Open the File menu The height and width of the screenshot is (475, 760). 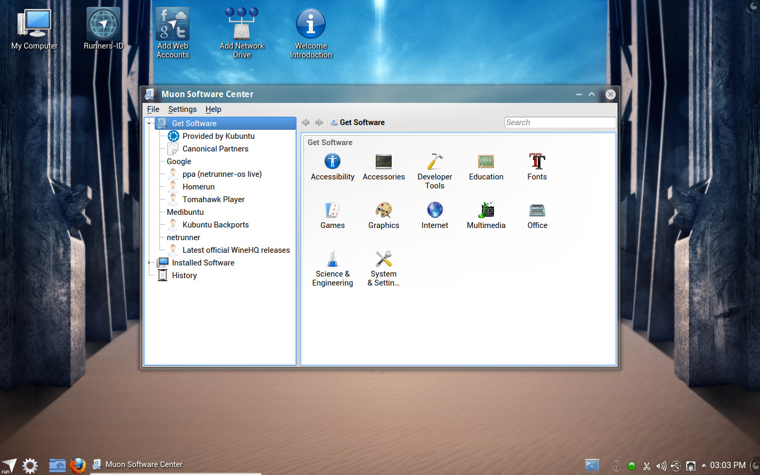coord(153,109)
